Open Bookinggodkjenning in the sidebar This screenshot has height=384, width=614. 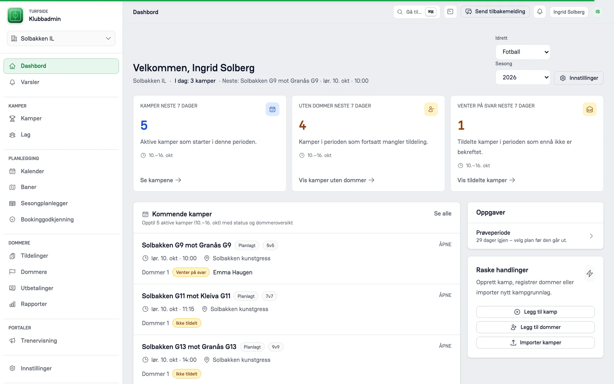coord(61,219)
